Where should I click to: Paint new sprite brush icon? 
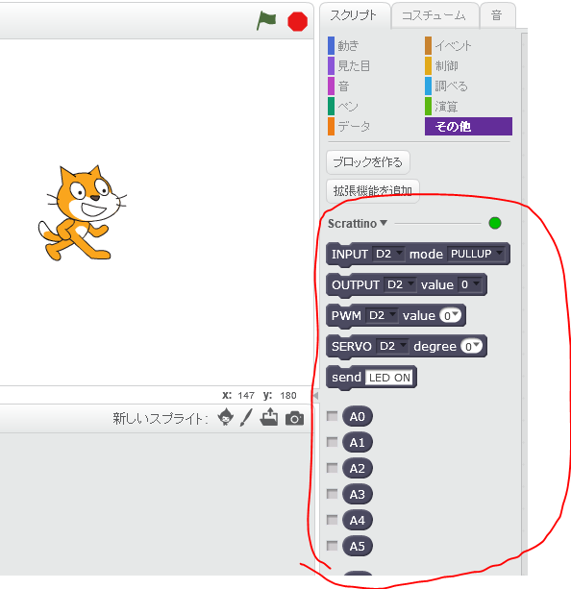coord(246,417)
